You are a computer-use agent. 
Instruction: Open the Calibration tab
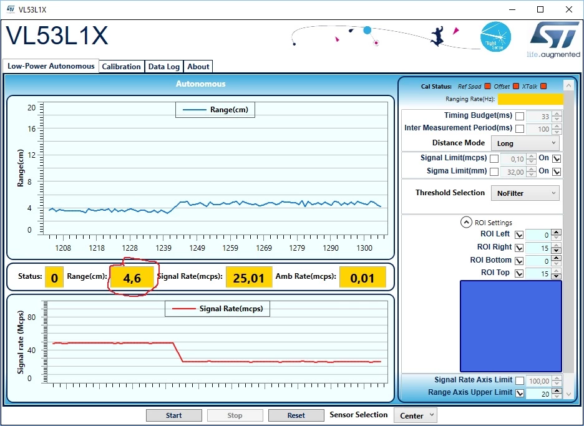click(122, 67)
